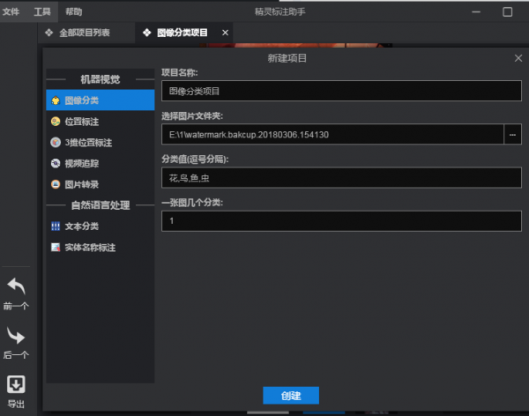Maximize the 精灵标注助手 window
The image size is (529, 416).
pyautogui.click(x=508, y=11)
